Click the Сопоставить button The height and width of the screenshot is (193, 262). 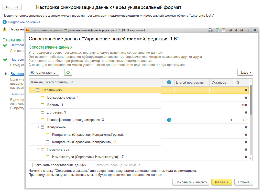pyautogui.click(x=44, y=72)
